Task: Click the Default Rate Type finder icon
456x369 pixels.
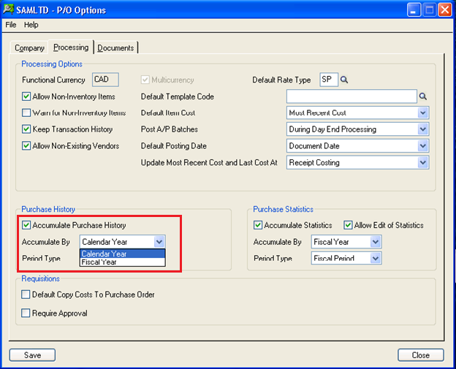Action: [x=345, y=80]
